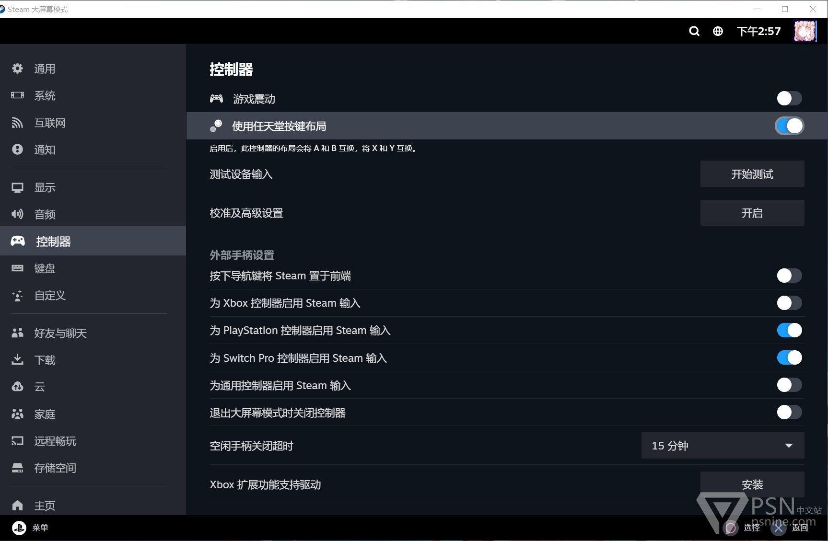Open the 空闲手柄关闭超时 15 分钟 dropdown

[723, 446]
